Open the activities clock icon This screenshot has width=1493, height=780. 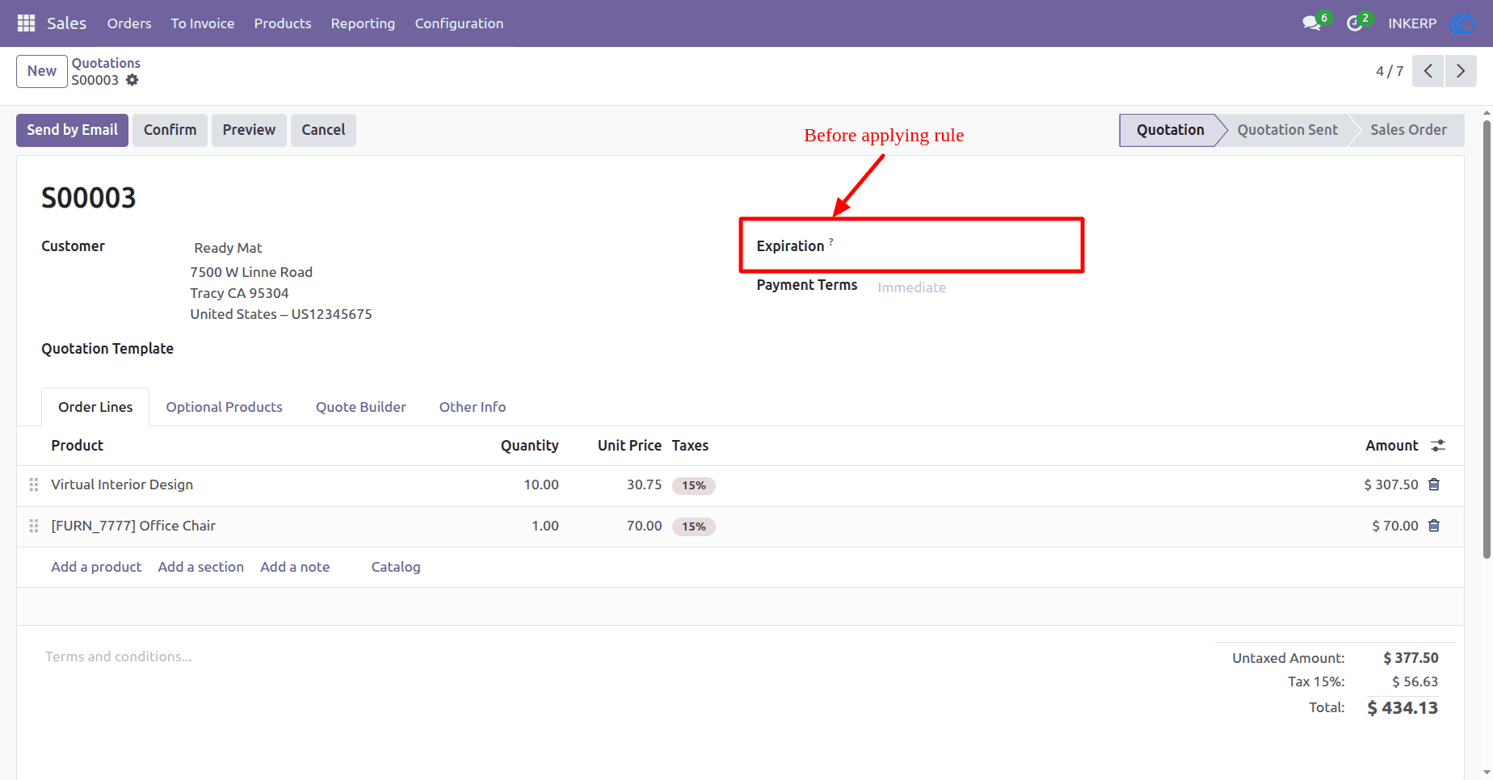[x=1355, y=23]
